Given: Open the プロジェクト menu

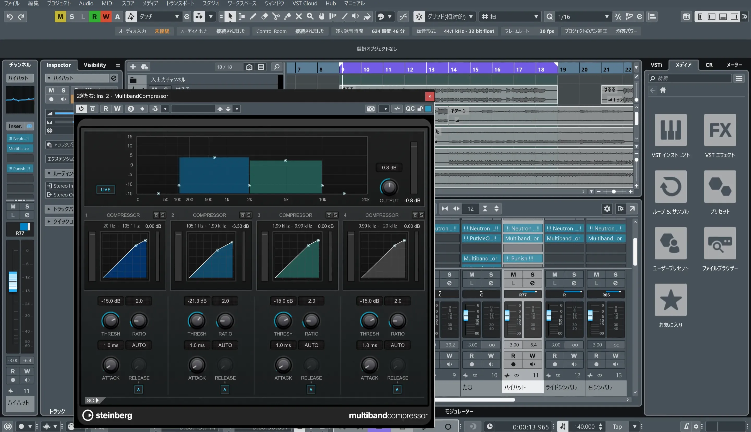Looking at the screenshot, I should pyautogui.click(x=59, y=3).
